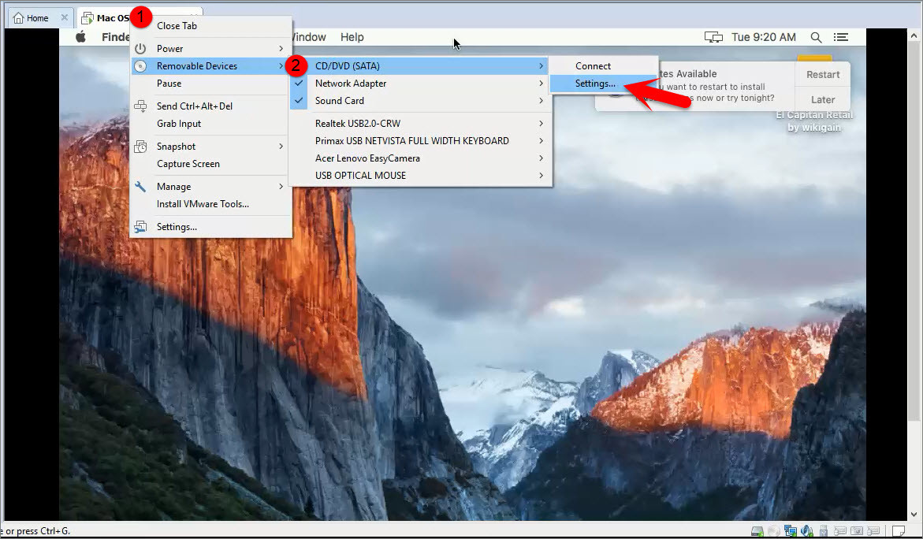Viewport: 923px width, 539px height.
Task: Select Grab Input menu entry
Action: [x=210, y=124]
